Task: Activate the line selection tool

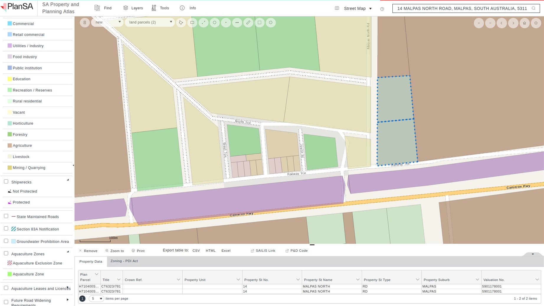Action: [203, 22]
